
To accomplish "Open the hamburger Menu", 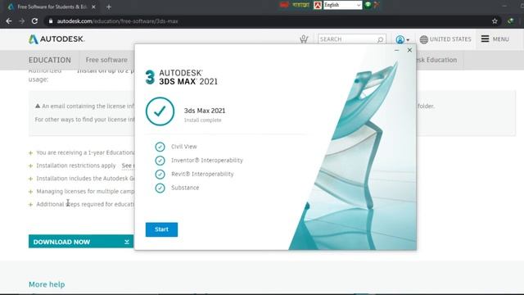I will tap(495, 39).
